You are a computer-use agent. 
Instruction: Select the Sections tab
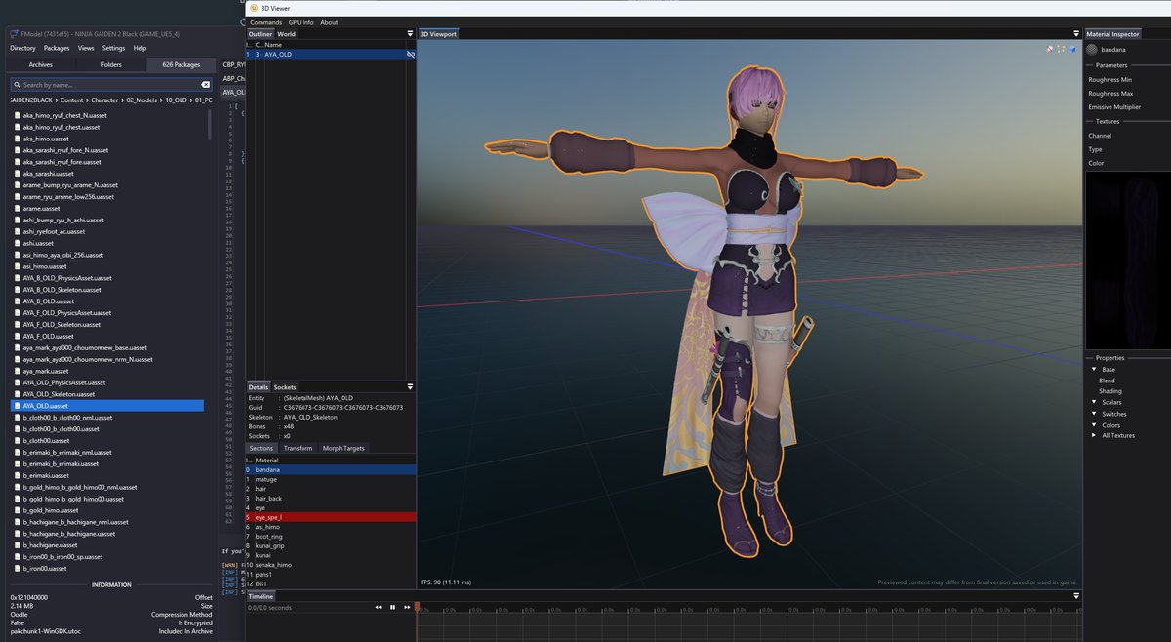[x=262, y=448]
